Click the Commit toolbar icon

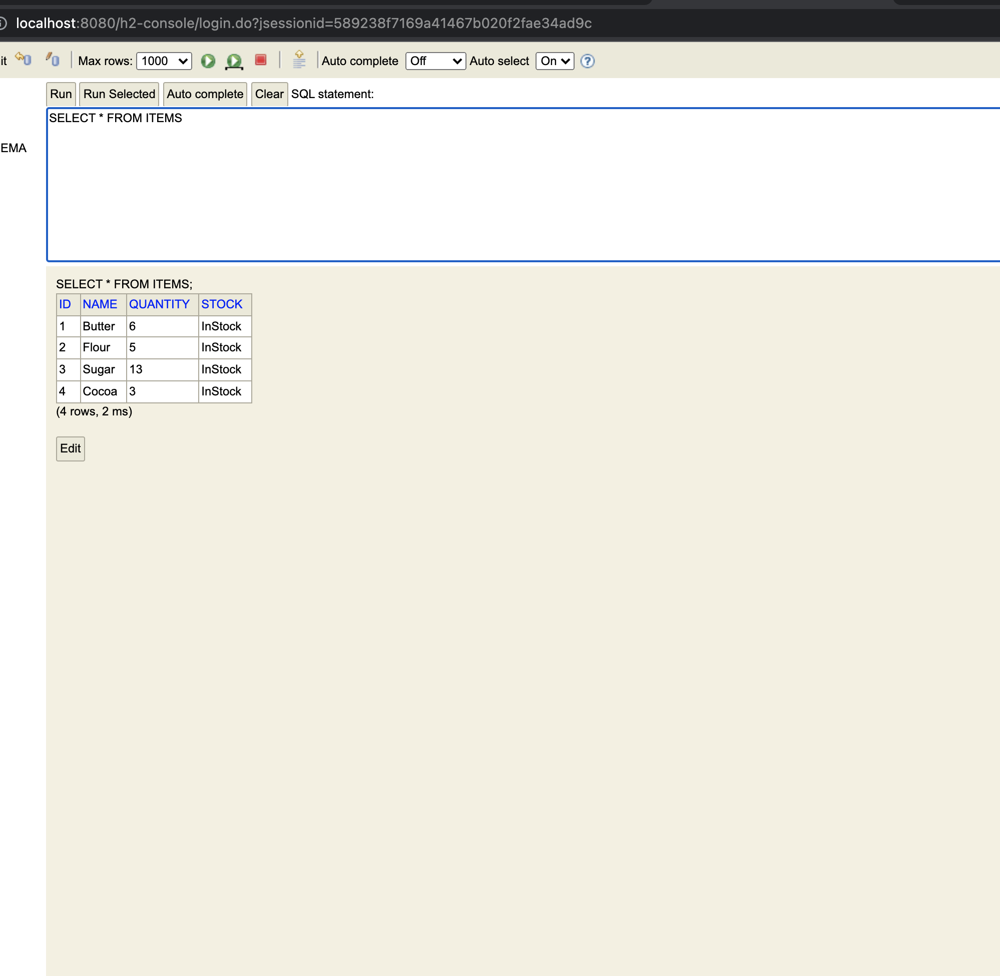(52, 60)
